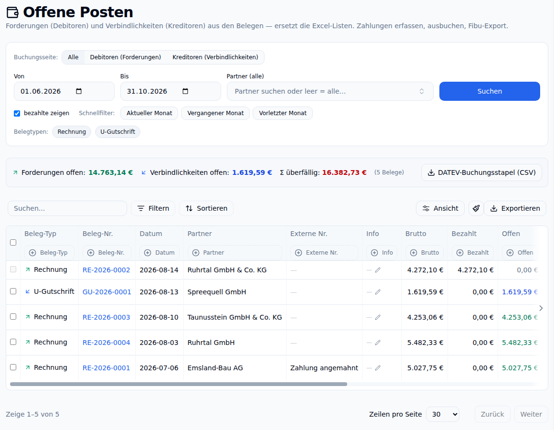Uncheck the 'bezahlte zeigen' checkbox
Screen dimensions: 554x430
tap(17, 113)
